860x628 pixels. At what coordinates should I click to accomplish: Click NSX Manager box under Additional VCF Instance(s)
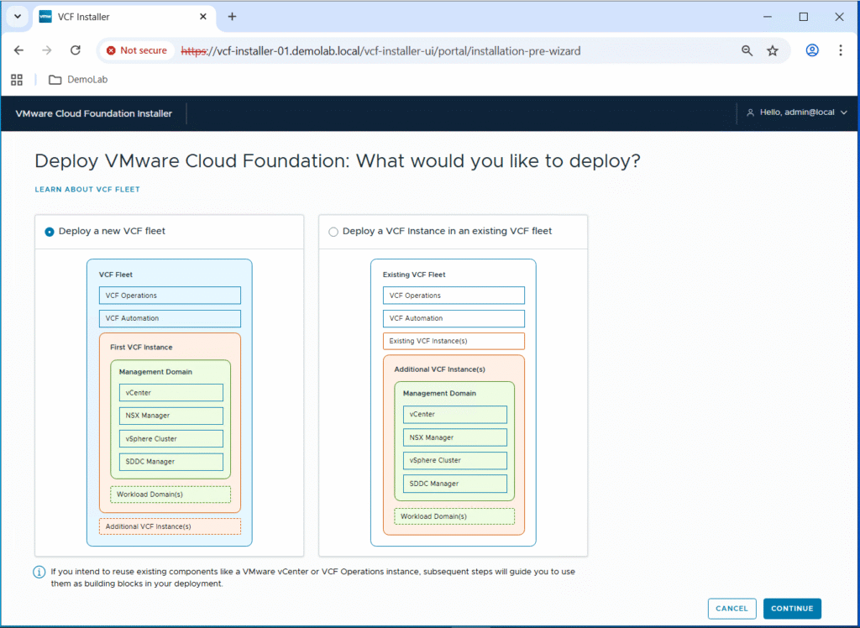(x=455, y=437)
